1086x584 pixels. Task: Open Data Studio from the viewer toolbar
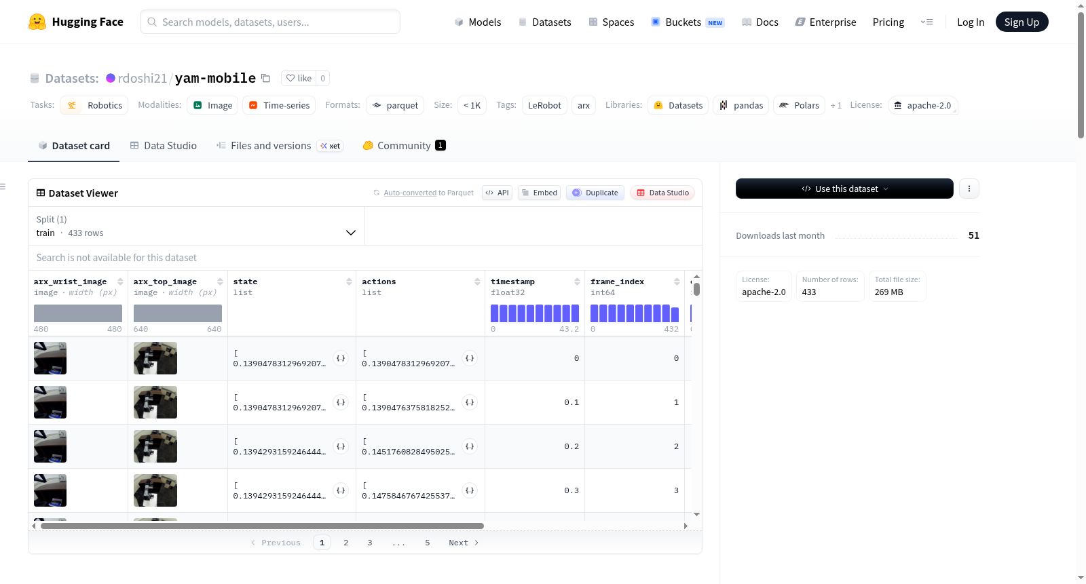[662, 193]
